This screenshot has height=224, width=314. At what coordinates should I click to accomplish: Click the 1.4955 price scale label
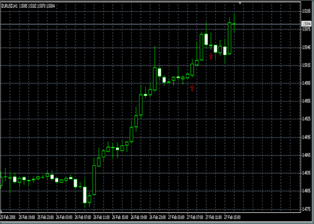pyautogui.click(x=306, y=101)
